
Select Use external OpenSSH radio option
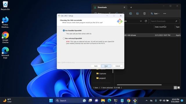[x=64, y=38]
